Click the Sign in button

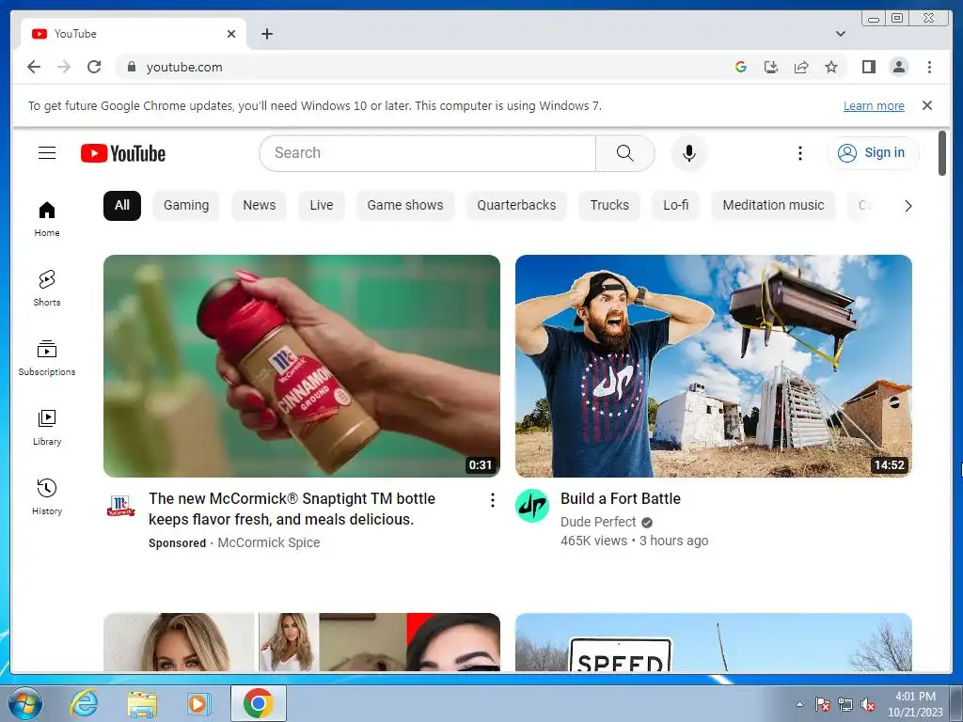click(873, 153)
